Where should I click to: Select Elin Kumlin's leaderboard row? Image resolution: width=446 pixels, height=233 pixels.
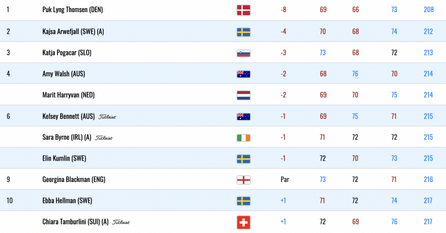coord(223,158)
